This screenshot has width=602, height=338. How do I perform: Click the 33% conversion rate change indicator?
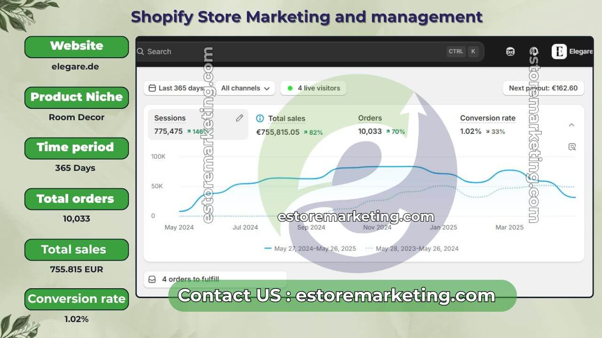[x=495, y=131]
